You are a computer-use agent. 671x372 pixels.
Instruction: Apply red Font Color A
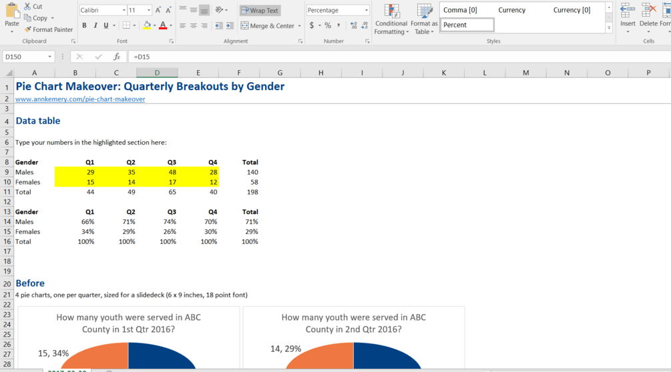point(163,25)
